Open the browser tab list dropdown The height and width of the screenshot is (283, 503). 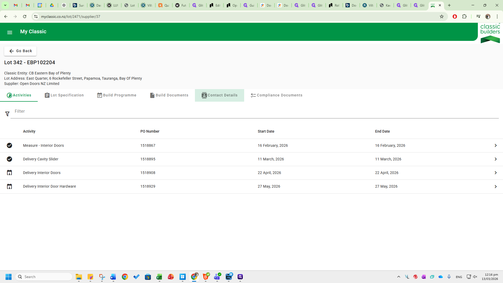point(5,5)
